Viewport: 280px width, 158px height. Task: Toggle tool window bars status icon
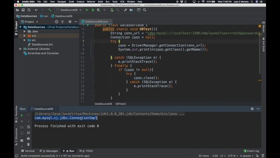click(x=17, y=156)
